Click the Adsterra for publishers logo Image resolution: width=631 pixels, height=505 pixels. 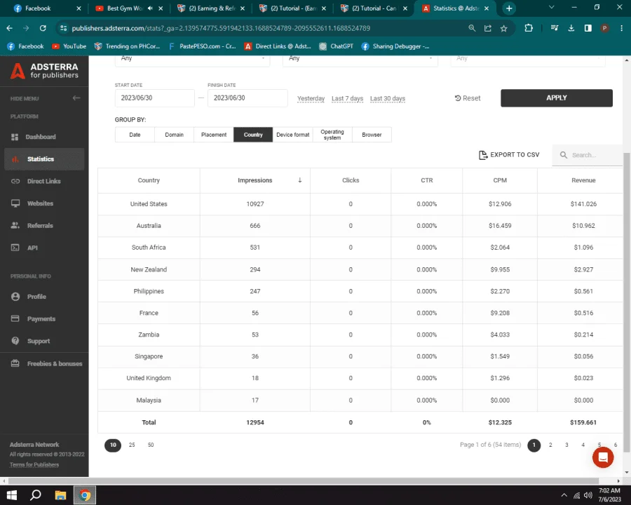point(44,71)
